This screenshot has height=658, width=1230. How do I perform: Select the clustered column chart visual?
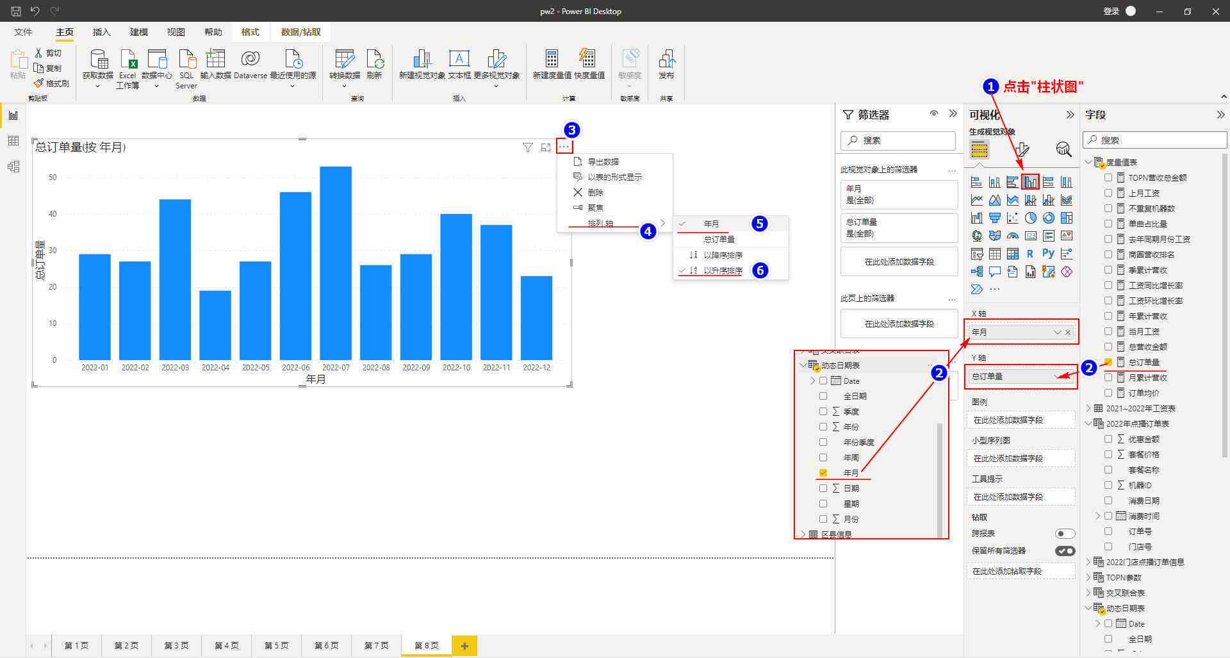[x=1030, y=182]
